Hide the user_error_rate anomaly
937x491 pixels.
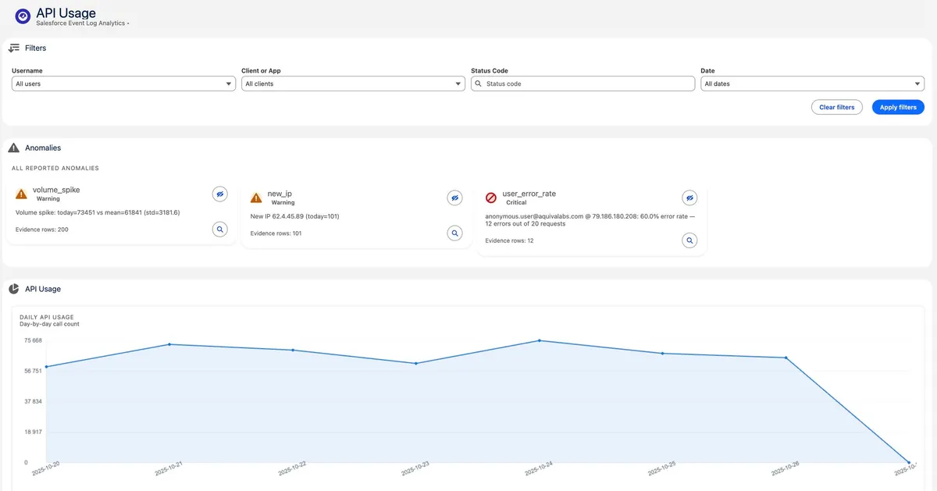689,198
